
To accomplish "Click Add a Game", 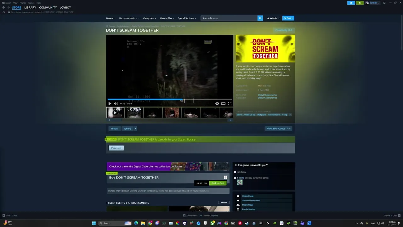I will [10, 216].
